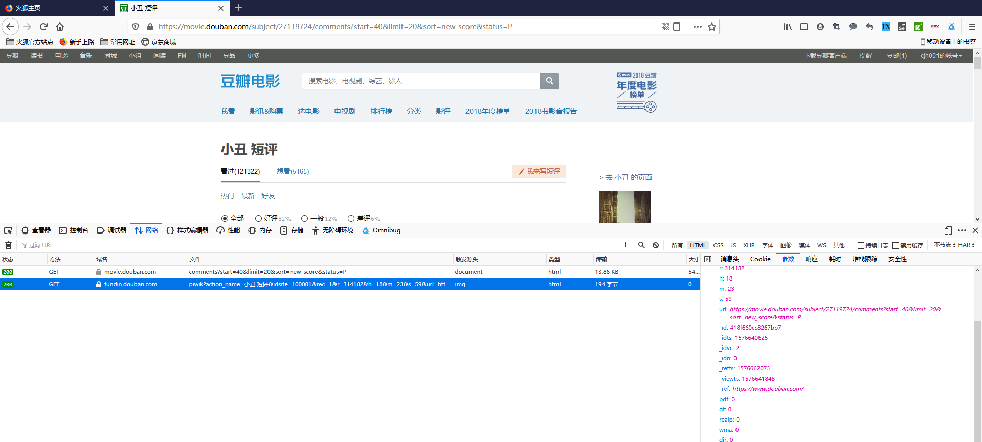Show the 响应 response tab

click(x=811, y=259)
